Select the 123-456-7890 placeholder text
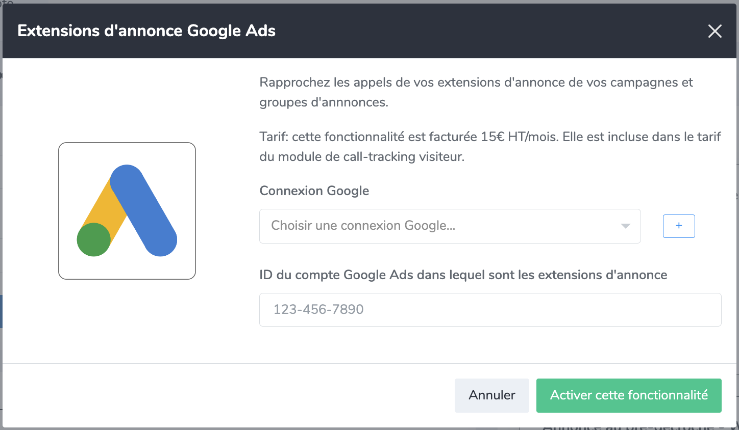The width and height of the screenshot is (739, 430). coord(318,309)
